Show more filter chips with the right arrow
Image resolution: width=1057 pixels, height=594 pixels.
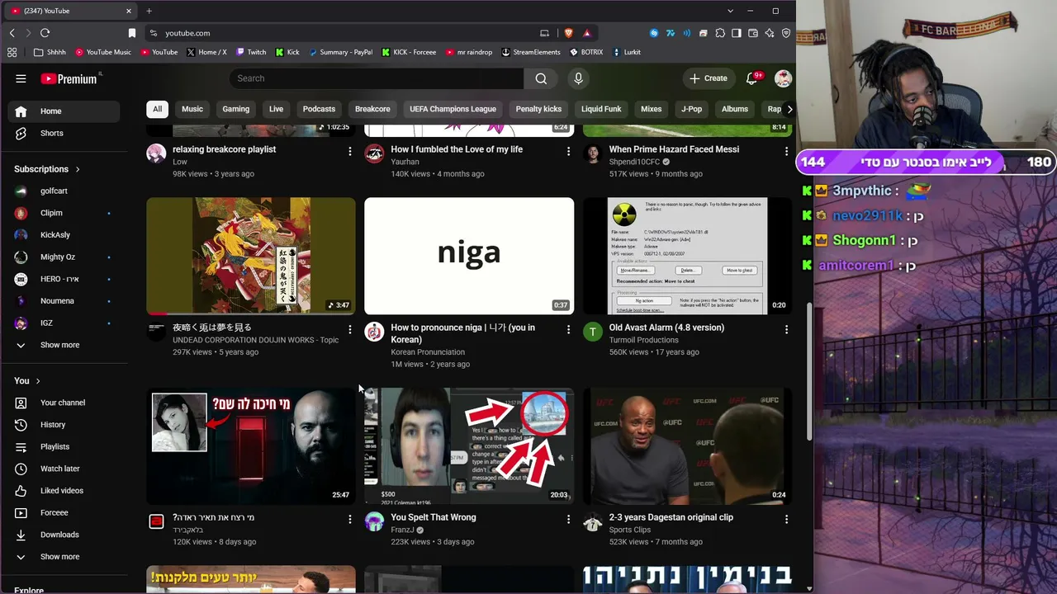coord(789,109)
